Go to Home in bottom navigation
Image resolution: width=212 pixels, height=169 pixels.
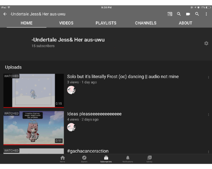(62, 159)
